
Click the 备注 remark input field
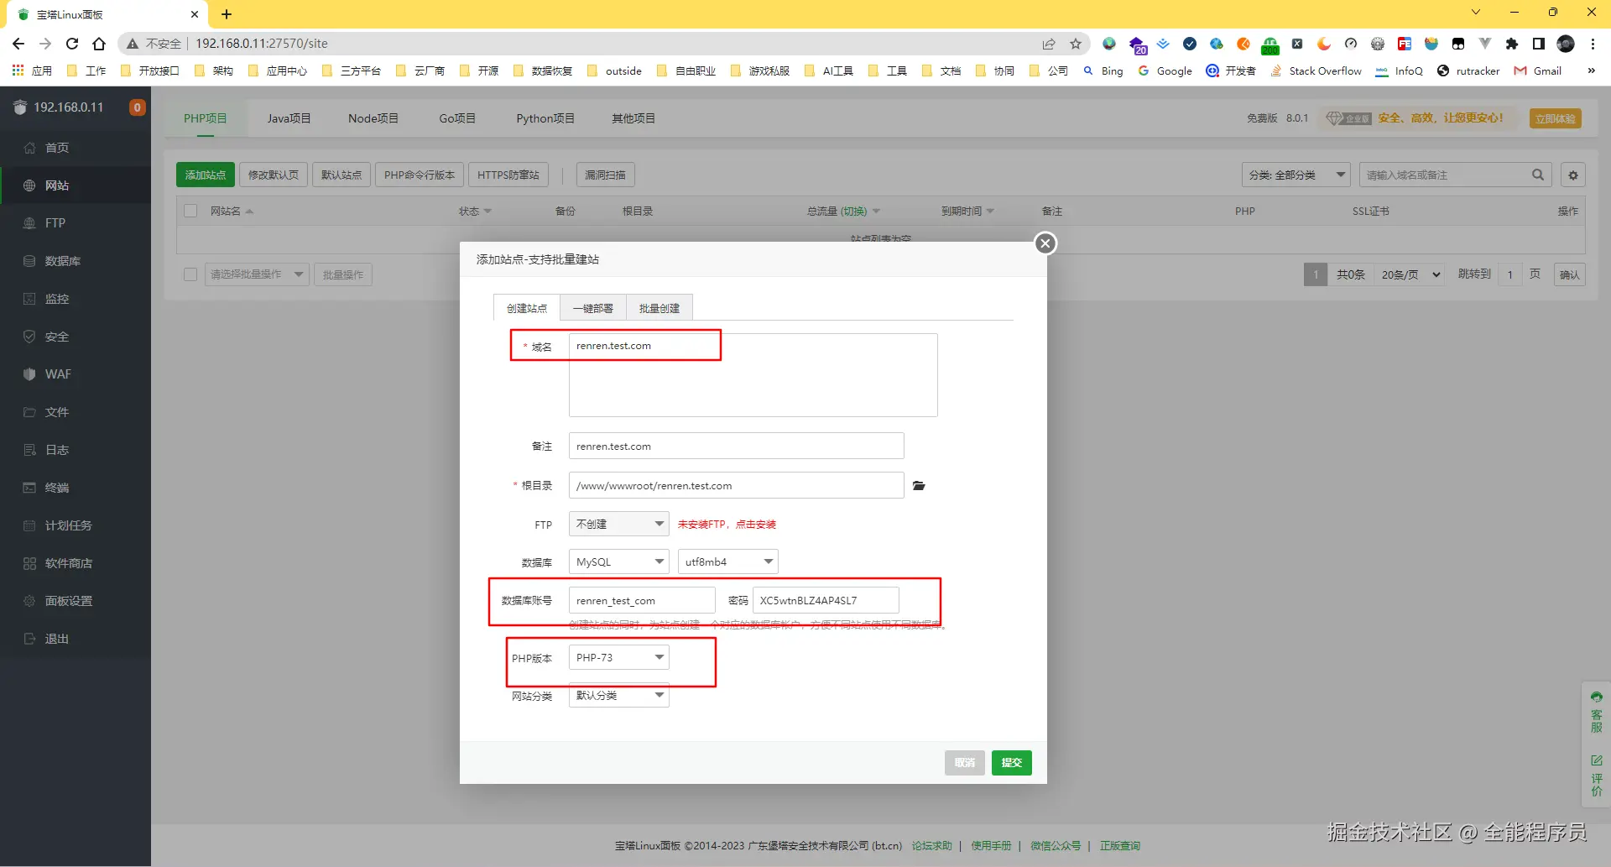[737, 446]
